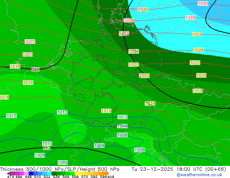Click the 582 value in the legend

coord(94,177)
